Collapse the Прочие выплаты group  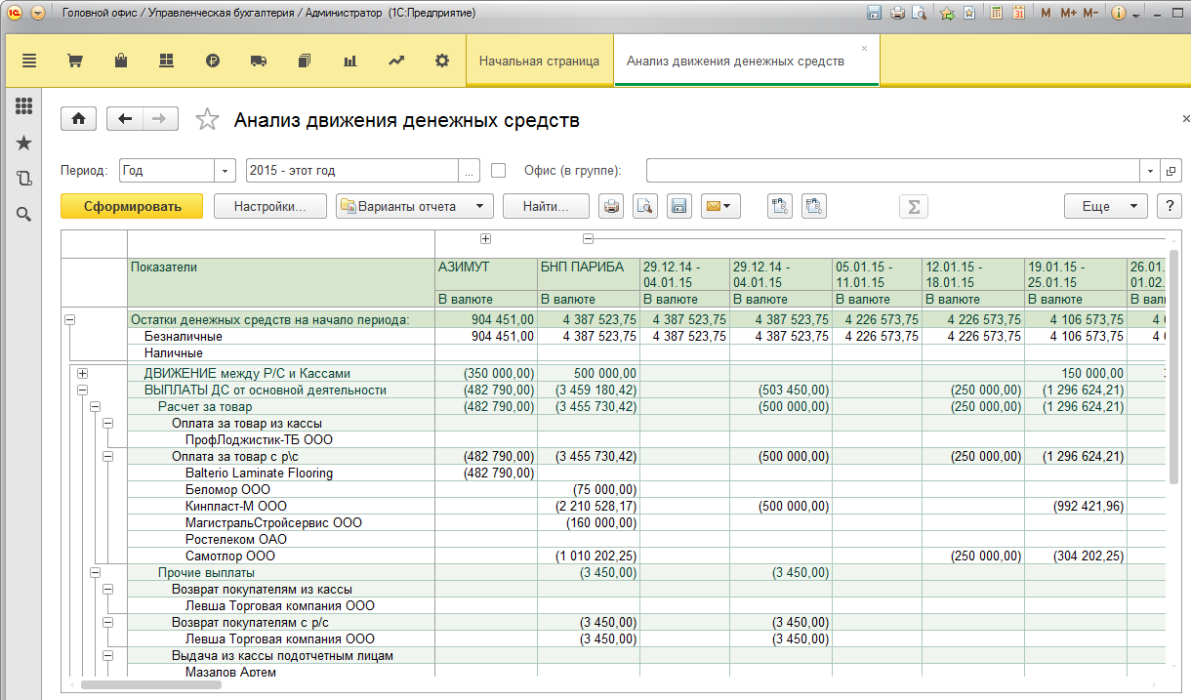(x=96, y=572)
